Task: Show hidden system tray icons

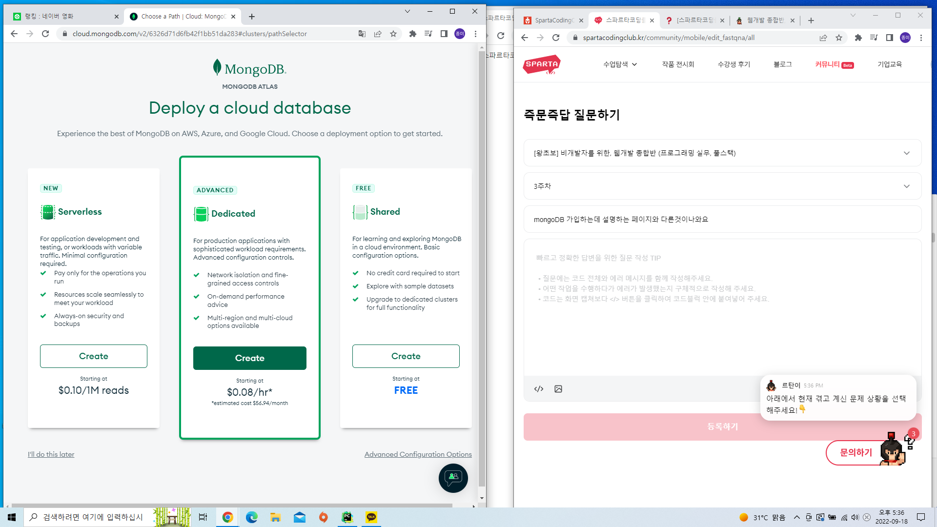Action: pyautogui.click(x=797, y=517)
